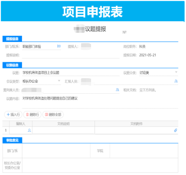
Task: Click the № number label
Action: [124, 32]
